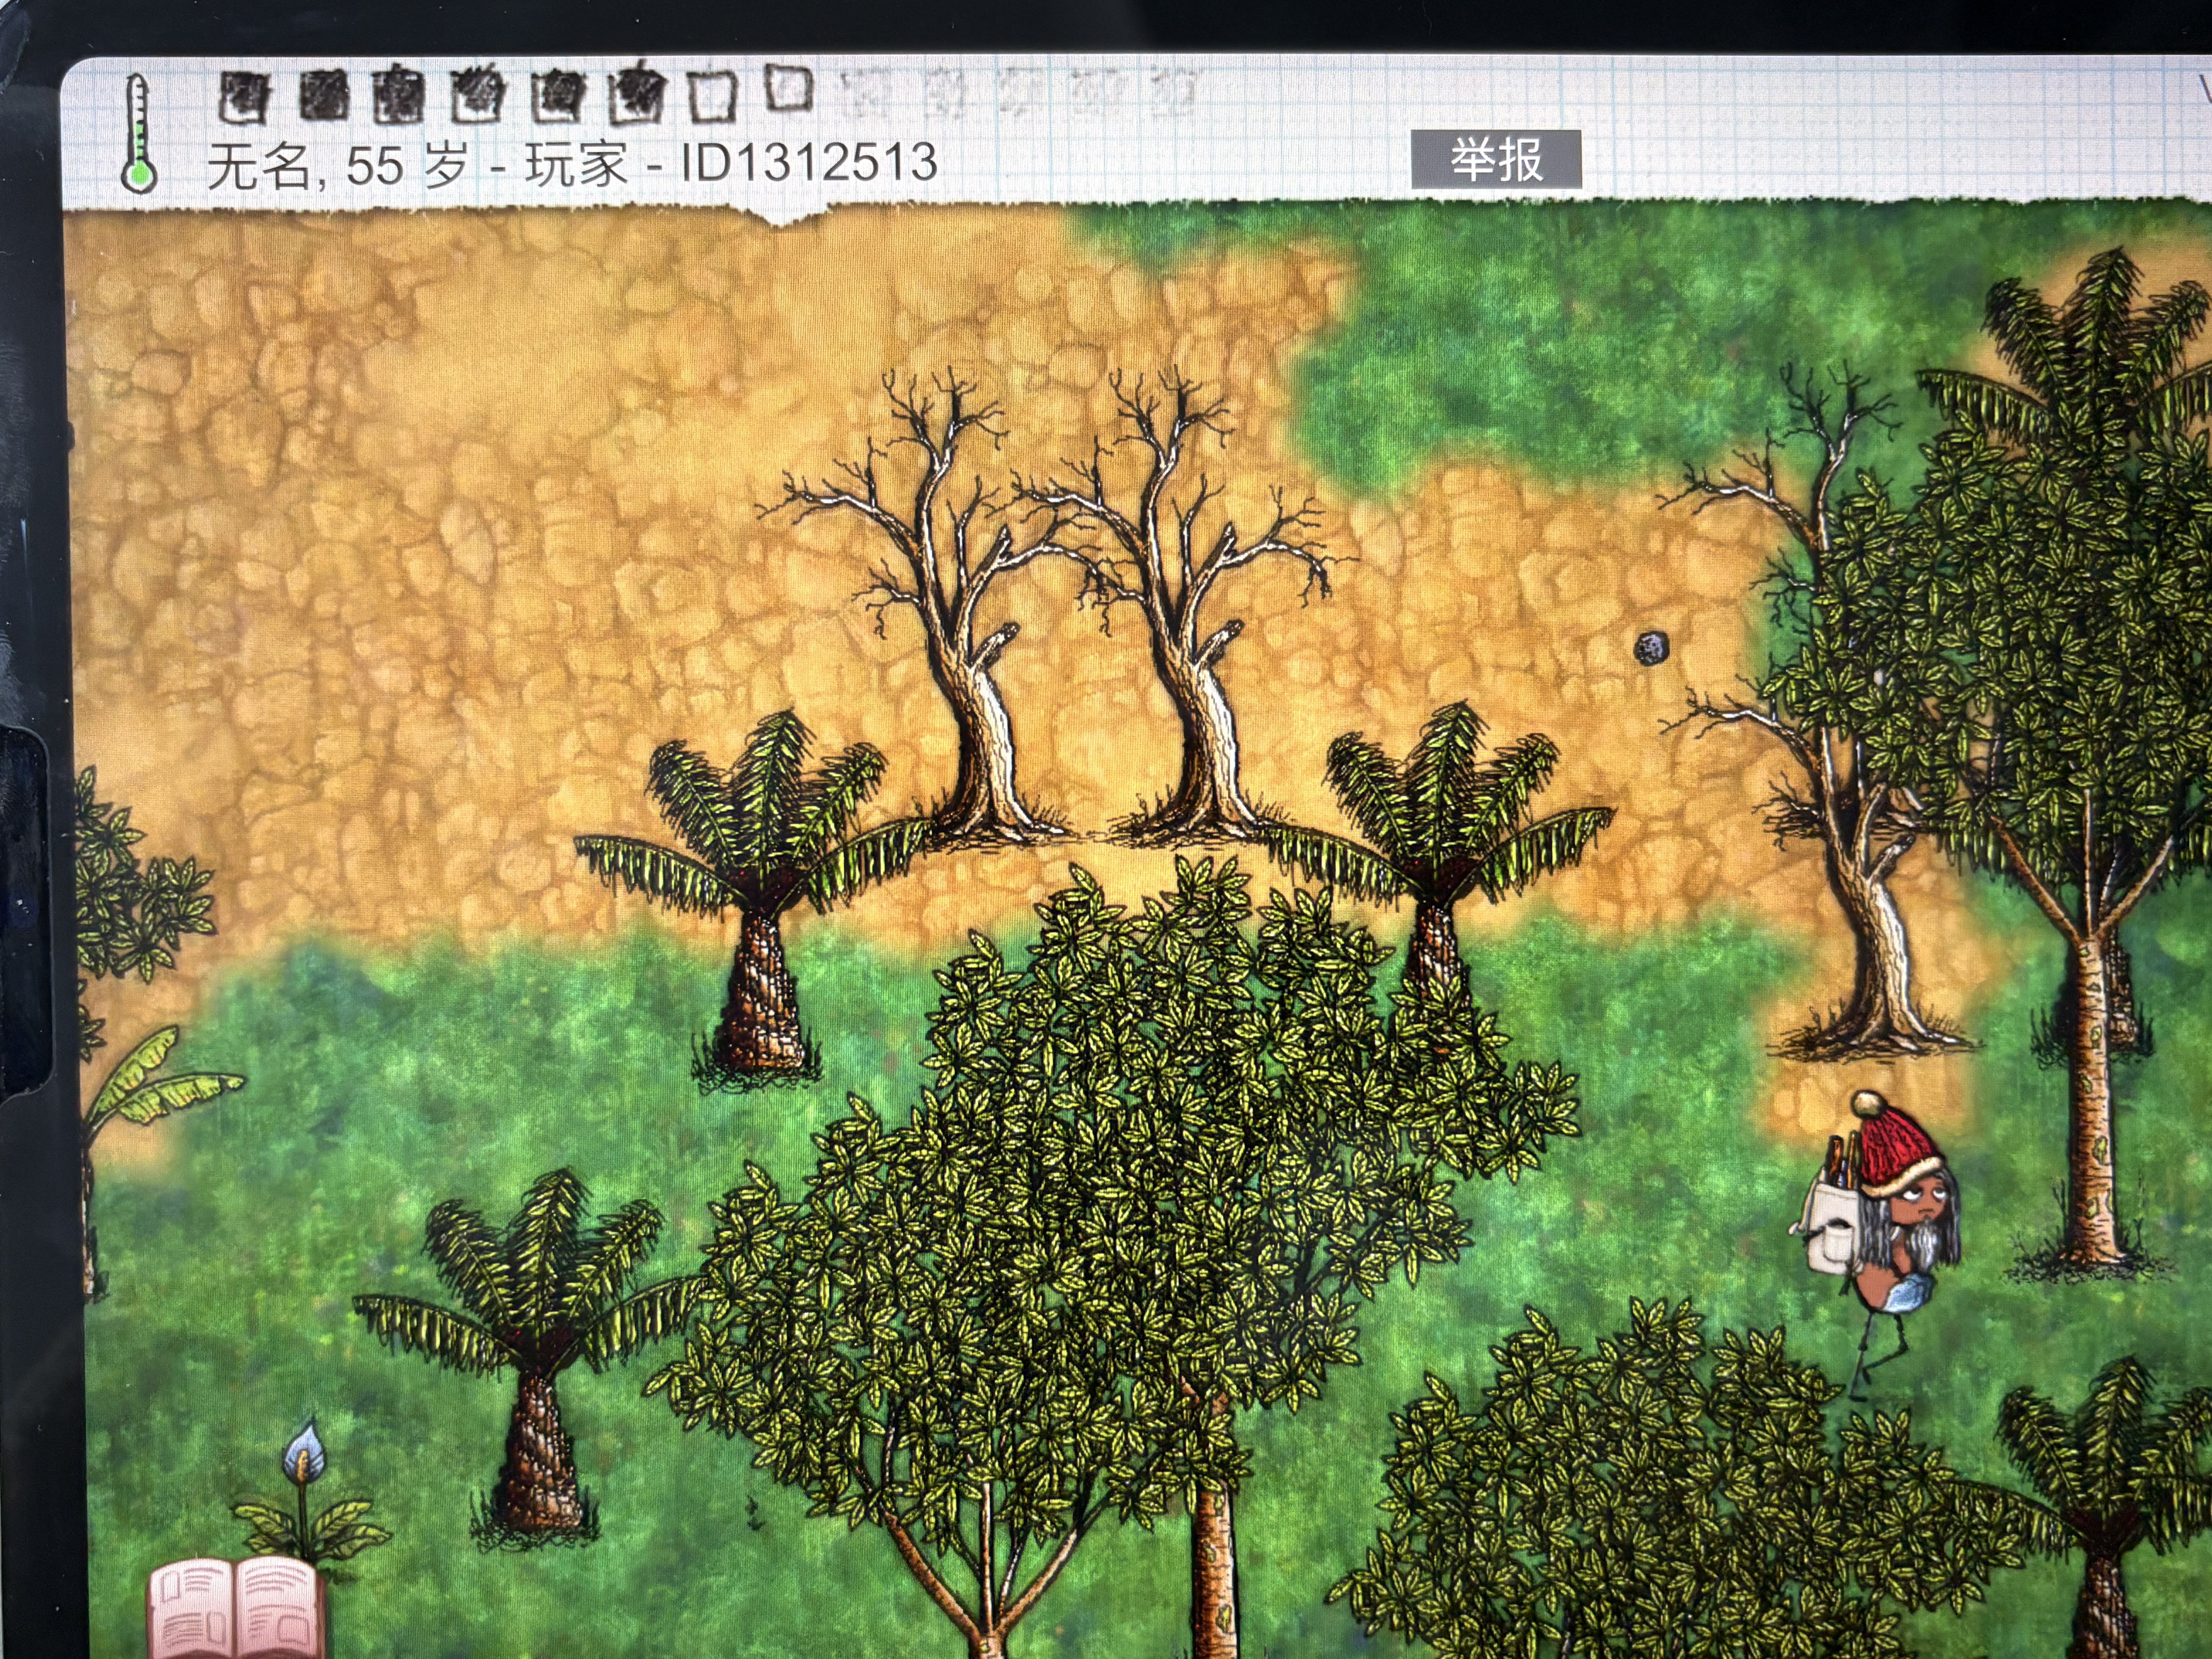Viewport: 2212px width, 1659px height.
Task: Pick up the round stone on the yellow ground
Action: 1650,647
